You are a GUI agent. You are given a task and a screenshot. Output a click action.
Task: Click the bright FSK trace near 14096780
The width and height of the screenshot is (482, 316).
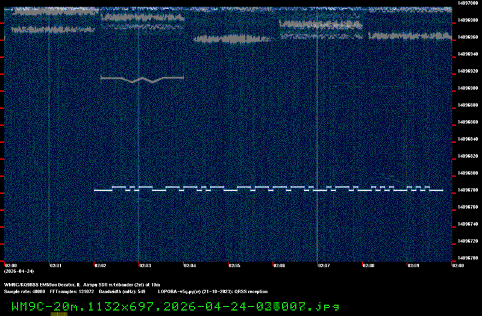(268, 189)
